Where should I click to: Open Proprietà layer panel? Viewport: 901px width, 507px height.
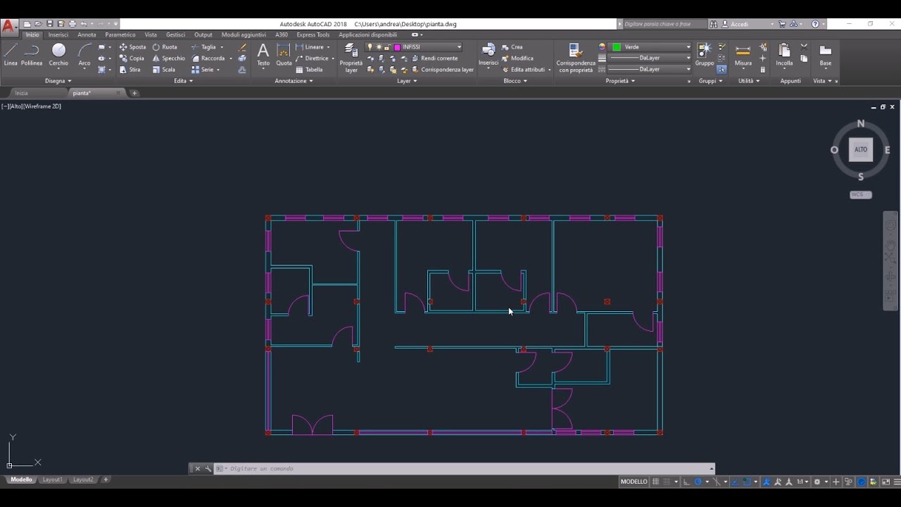[351, 58]
